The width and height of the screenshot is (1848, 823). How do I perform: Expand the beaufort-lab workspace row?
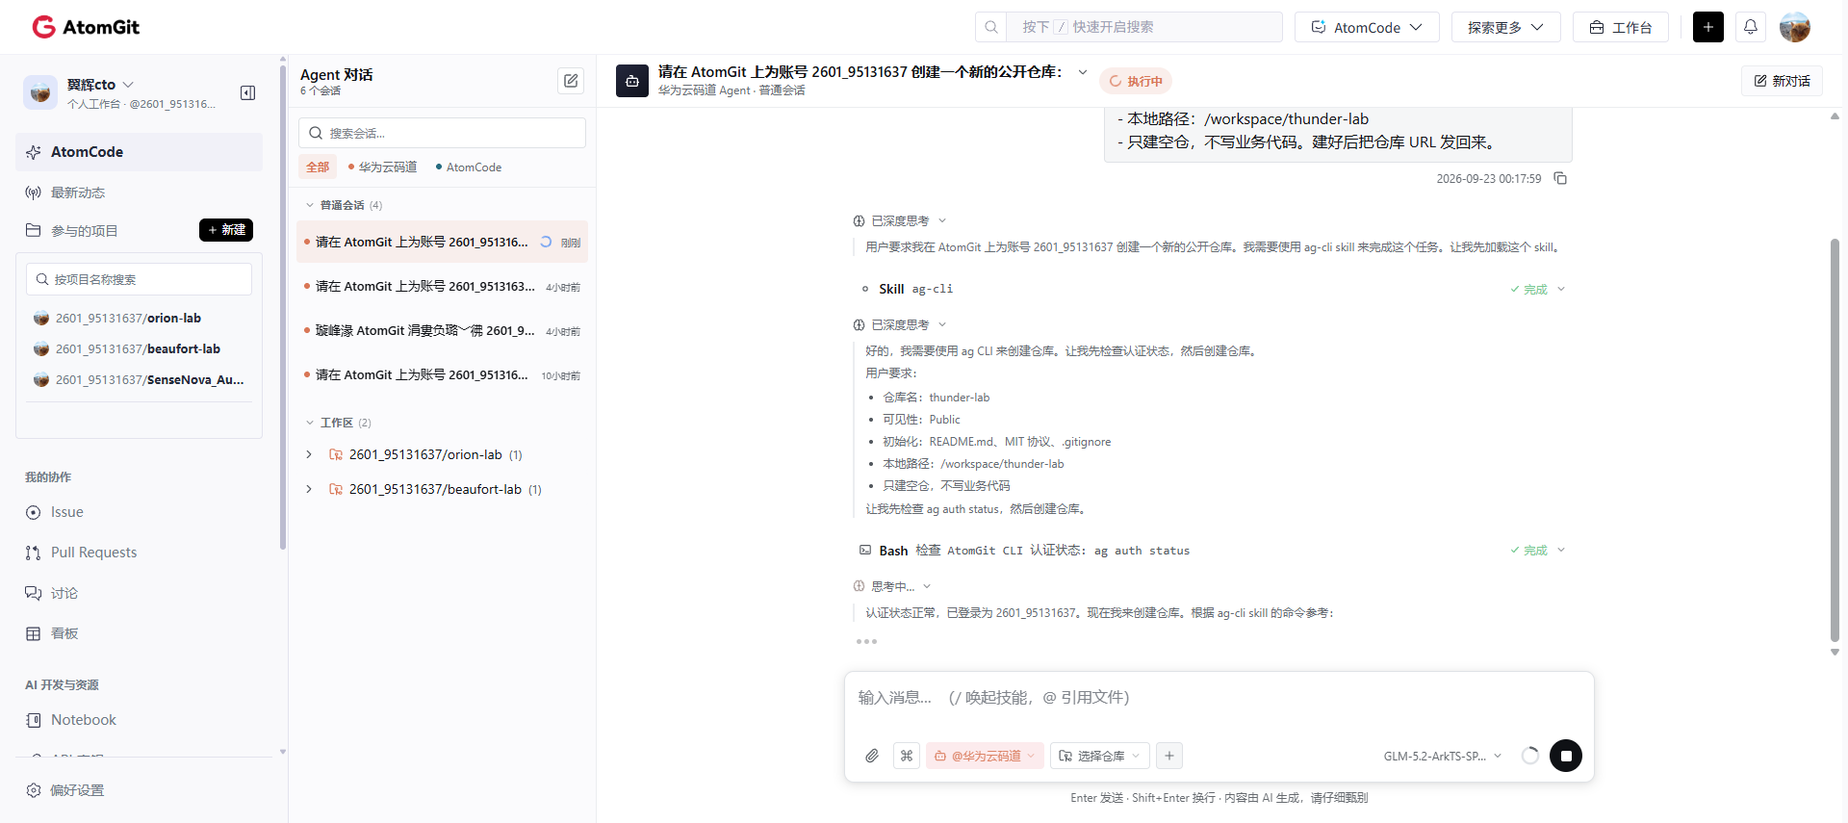coord(309,489)
